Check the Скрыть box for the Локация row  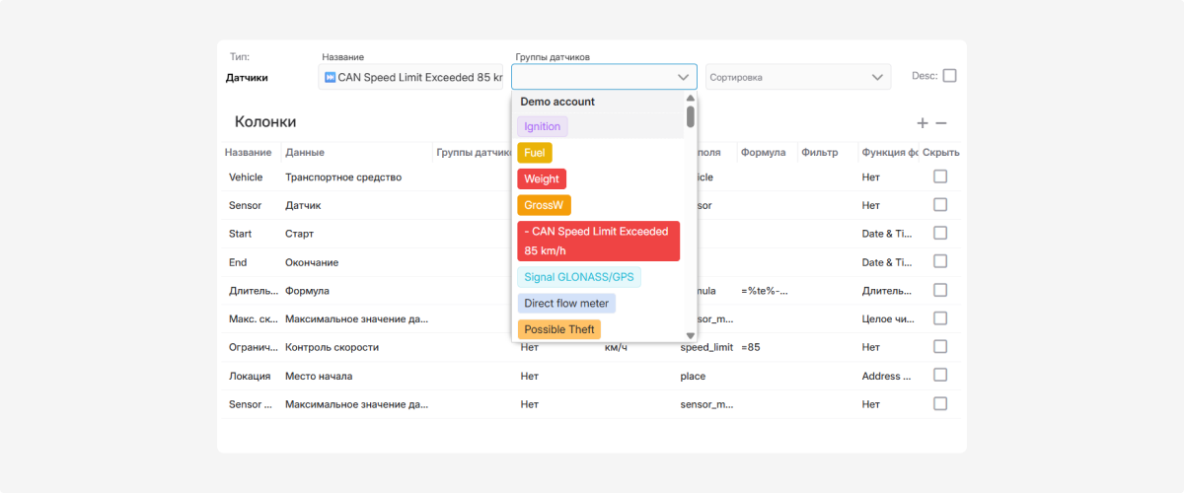[940, 375]
